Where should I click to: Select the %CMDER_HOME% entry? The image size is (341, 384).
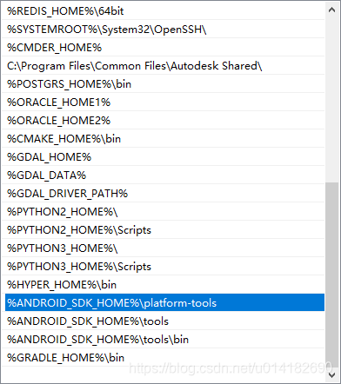pyautogui.click(x=164, y=47)
